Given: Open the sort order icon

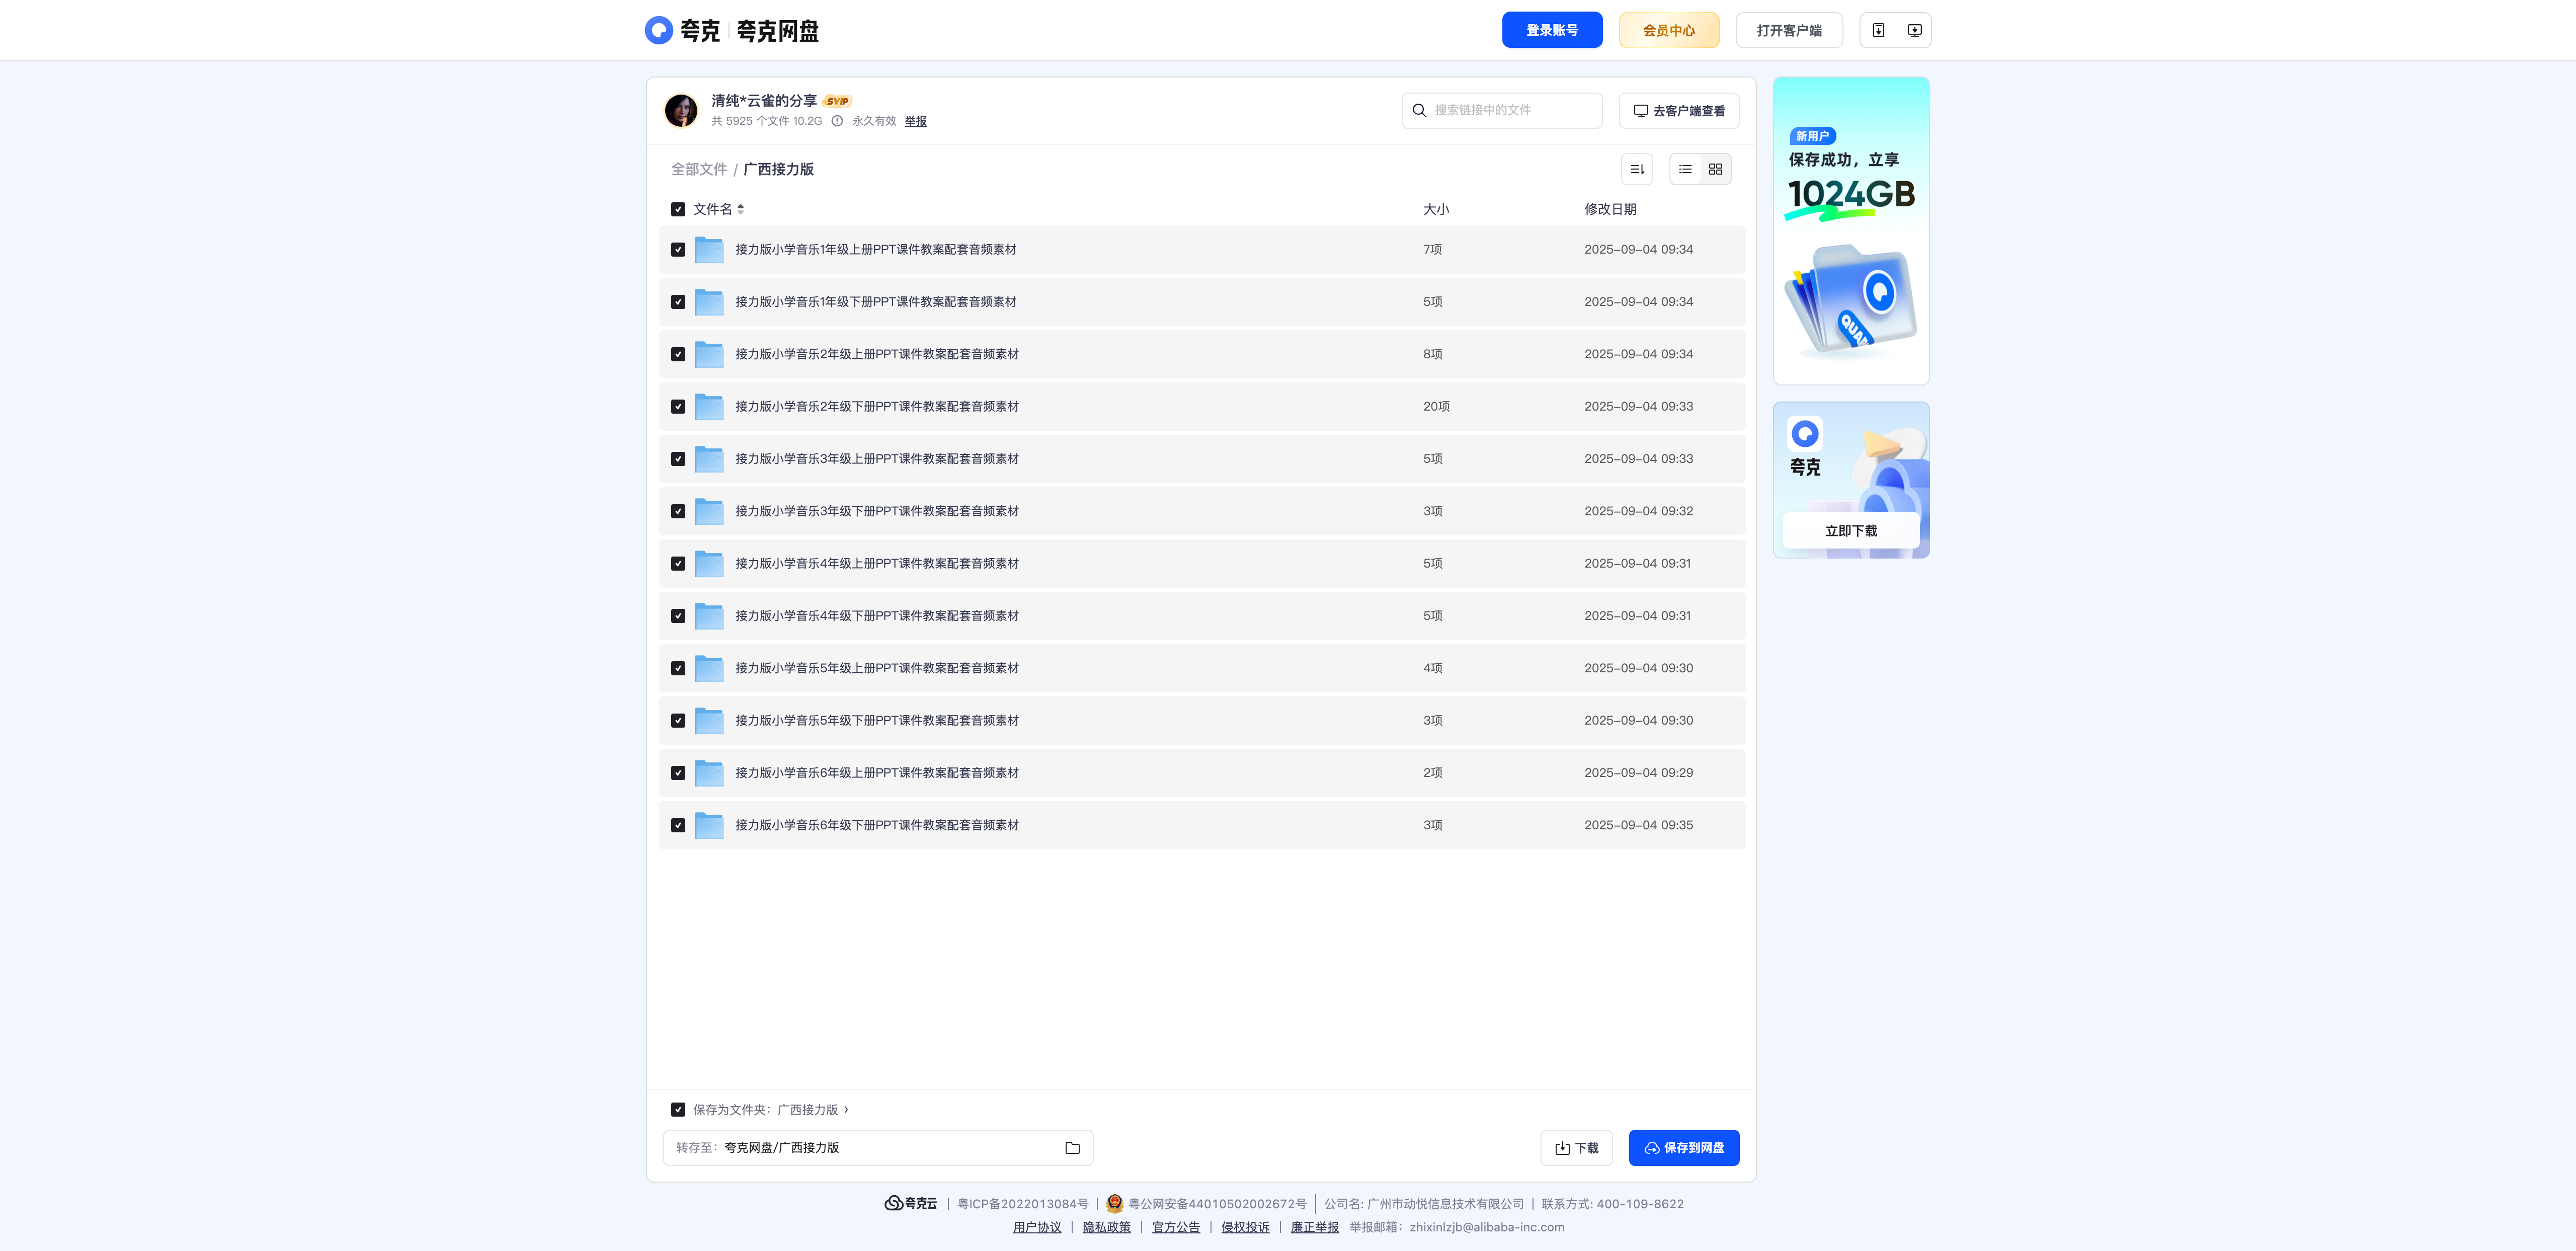Looking at the screenshot, I should point(1637,169).
